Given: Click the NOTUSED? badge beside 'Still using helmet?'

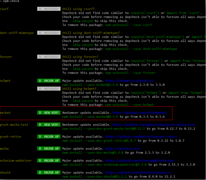Looking at the screenshot, I should (49, 89).
